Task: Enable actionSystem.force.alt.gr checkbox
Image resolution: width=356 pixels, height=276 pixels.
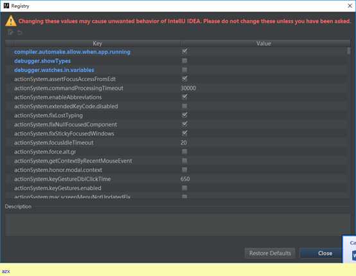Action: (x=184, y=152)
